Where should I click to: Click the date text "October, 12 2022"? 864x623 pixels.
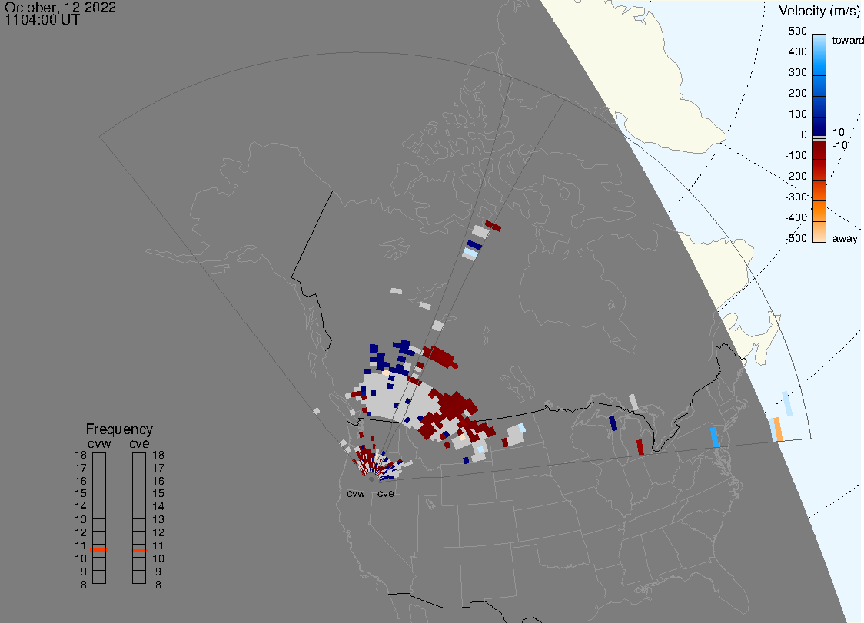(61, 7)
